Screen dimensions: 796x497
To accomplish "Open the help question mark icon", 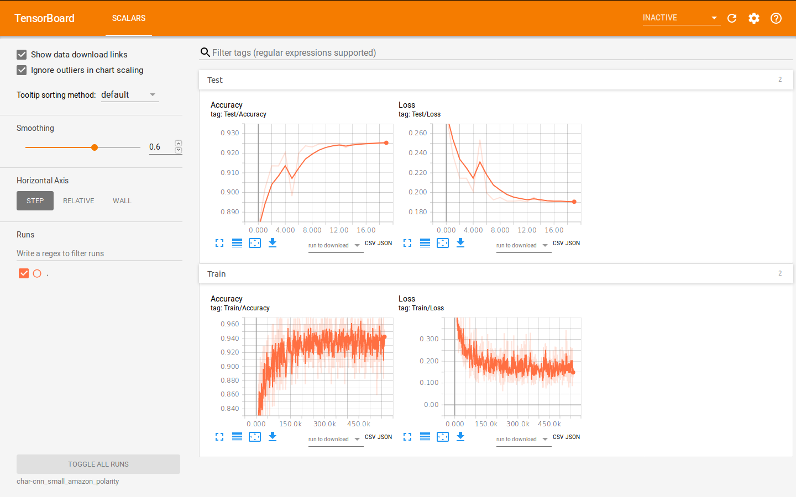I will (776, 18).
